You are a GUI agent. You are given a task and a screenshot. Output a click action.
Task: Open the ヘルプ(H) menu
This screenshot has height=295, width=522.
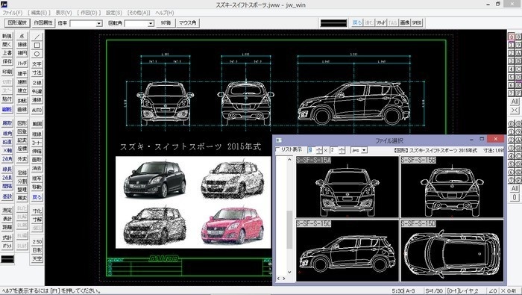click(165, 13)
